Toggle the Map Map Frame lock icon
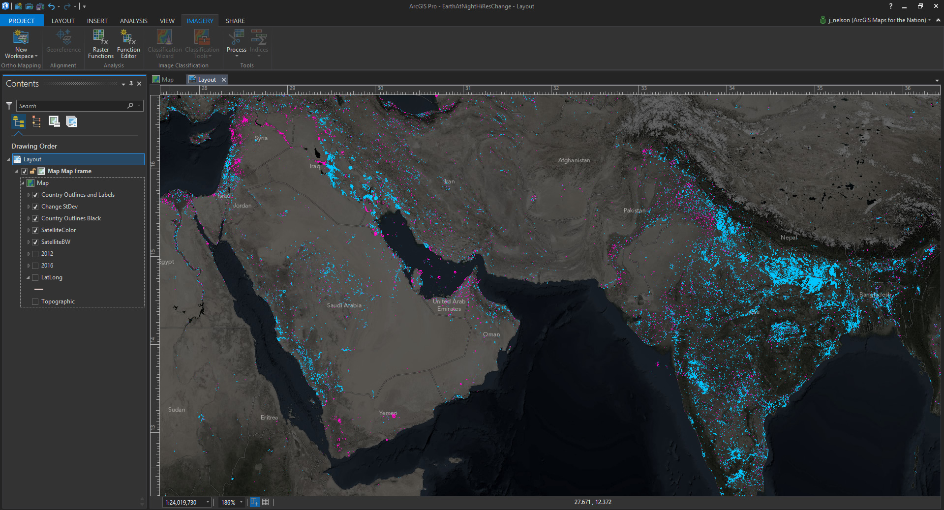944x510 pixels. (32, 171)
